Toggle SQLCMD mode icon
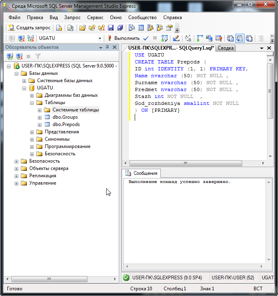This screenshot has width=278, height=296. pyautogui.click(x=219, y=38)
